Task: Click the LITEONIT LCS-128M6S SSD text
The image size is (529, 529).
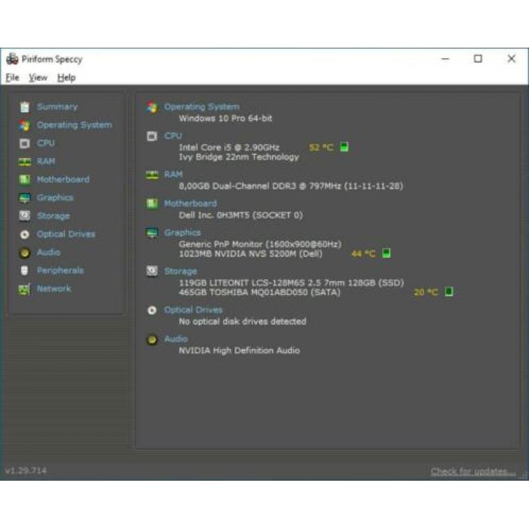Action: pyautogui.click(x=292, y=283)
